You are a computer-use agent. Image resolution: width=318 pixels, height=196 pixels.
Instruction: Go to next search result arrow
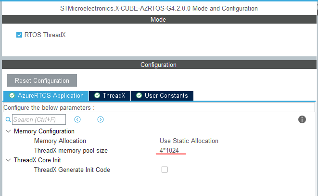click(x=101, y=119)
